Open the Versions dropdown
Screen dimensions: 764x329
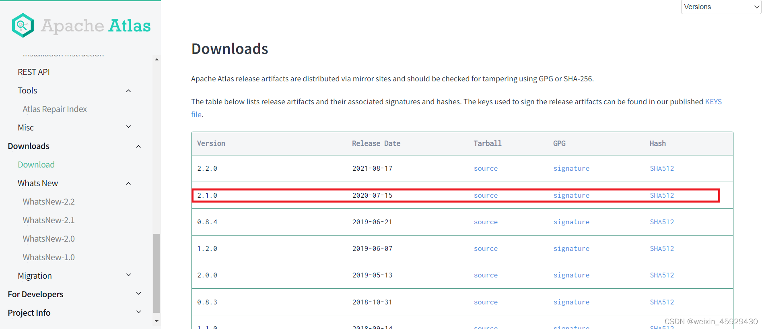point(721,7)
